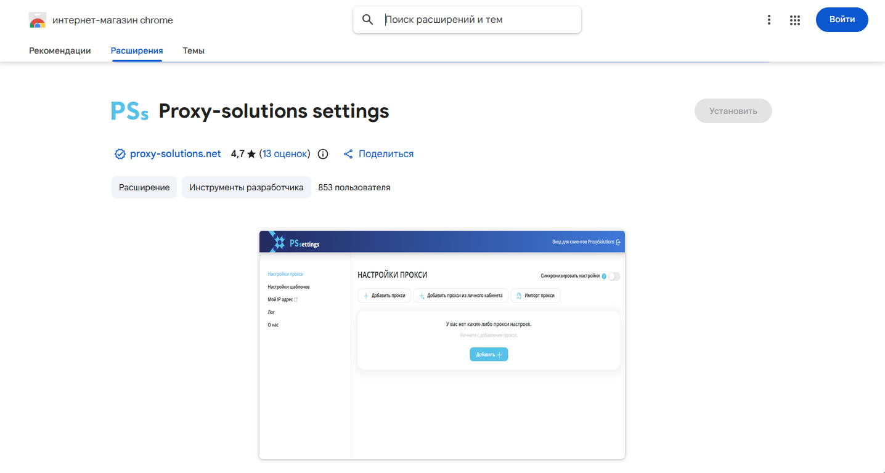Click the Установить install button
The image size is (885, 473).
point(733,111)
